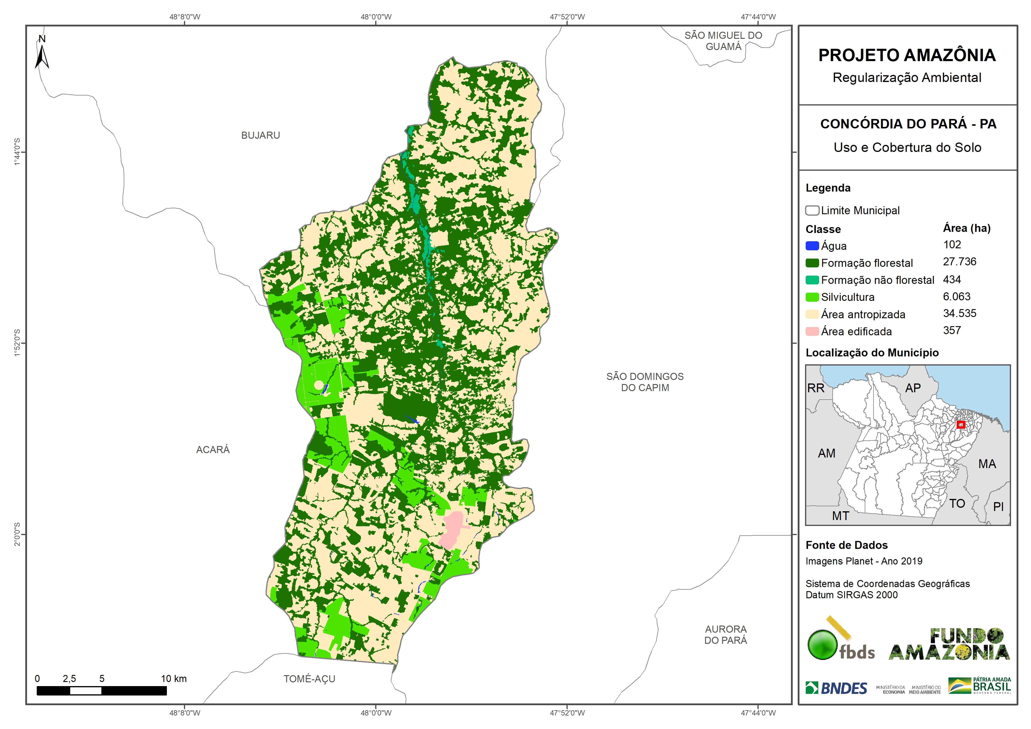
Task: Click the BNDES logo
Action: tap(836, 688)
